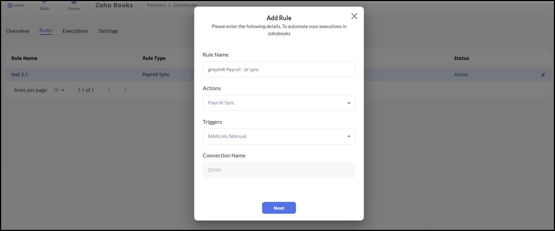
Task: Click the Active status text
Action: tap(461, 75)
